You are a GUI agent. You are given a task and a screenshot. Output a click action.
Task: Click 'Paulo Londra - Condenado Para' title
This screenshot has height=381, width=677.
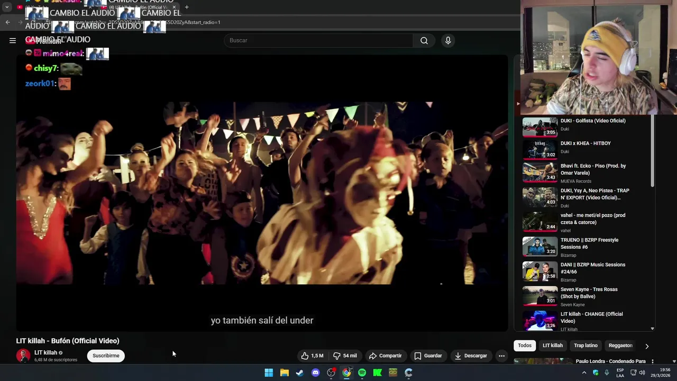coord(610,361)
